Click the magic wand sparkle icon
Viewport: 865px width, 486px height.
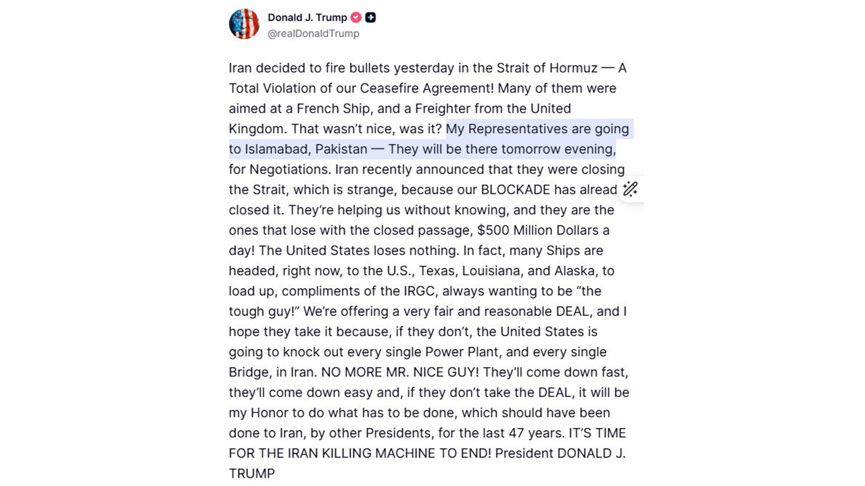click(630, 189)
